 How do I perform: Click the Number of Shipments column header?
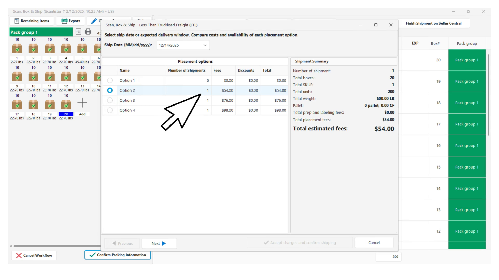187,70
